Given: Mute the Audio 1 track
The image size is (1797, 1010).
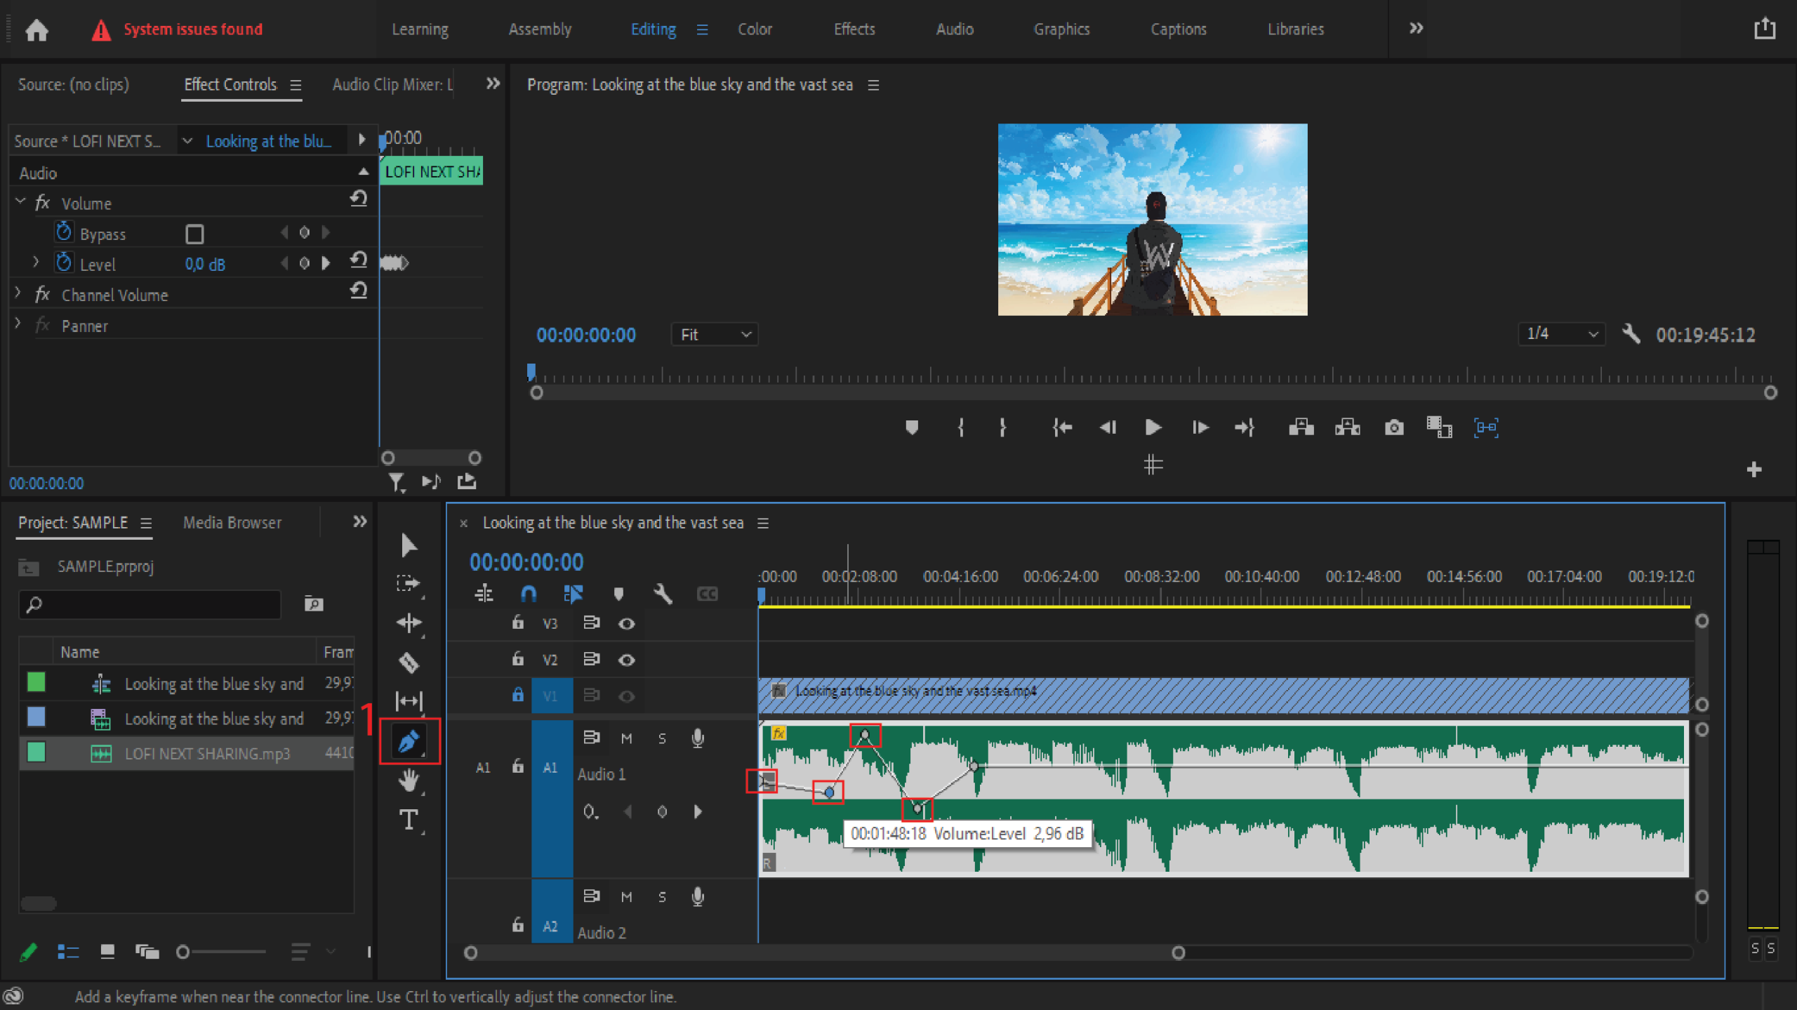Looking at the screenshot, I should coord(627,738).
